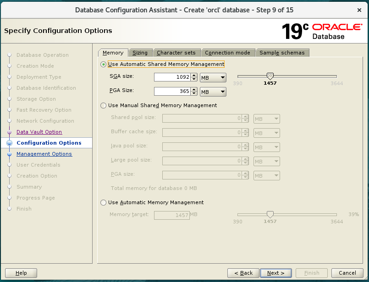Click the PGA Size input field
Screen dimensions: 369x282
tap(172, 91)
